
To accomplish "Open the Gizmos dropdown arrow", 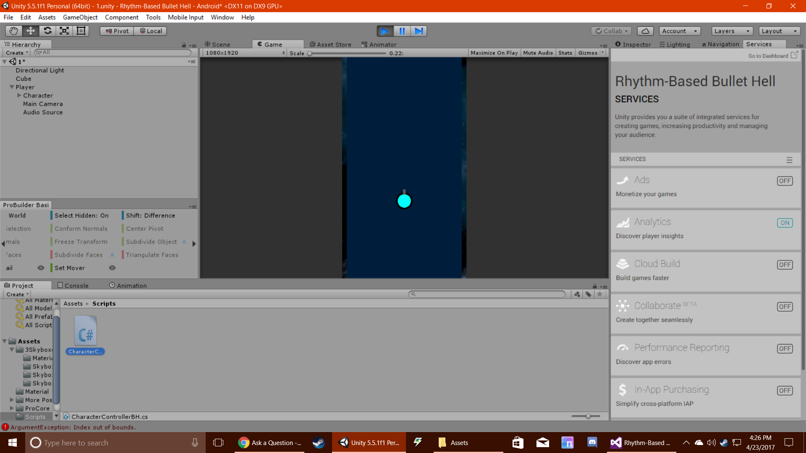I will coord(603,53).
